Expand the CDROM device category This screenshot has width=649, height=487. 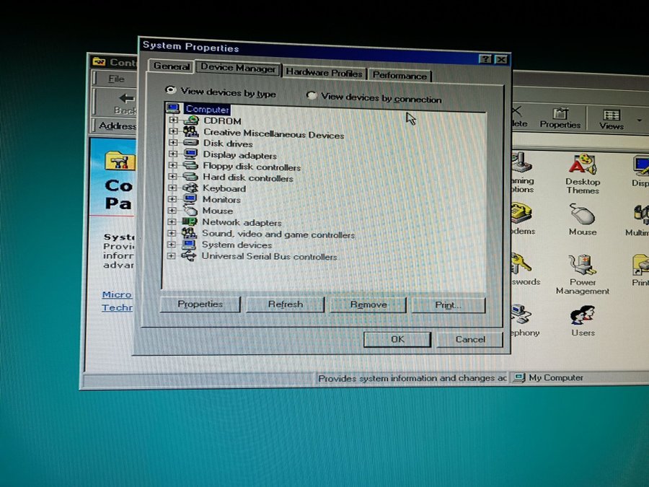tap(173, 121)
